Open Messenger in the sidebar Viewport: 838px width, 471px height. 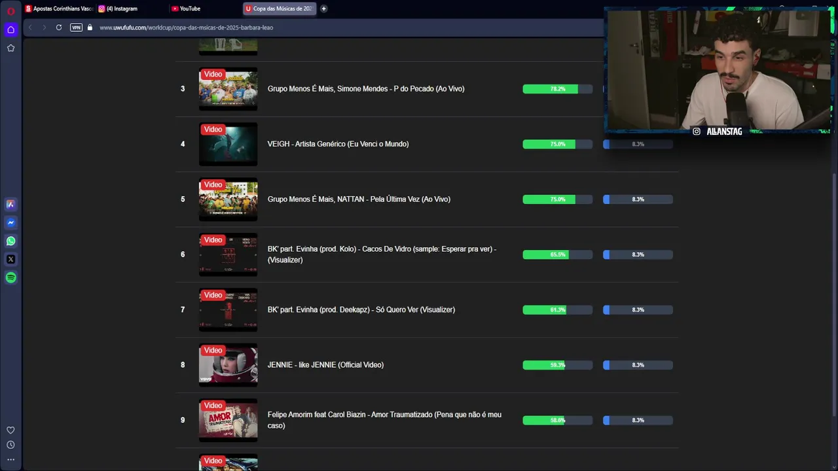click(10, 222)
